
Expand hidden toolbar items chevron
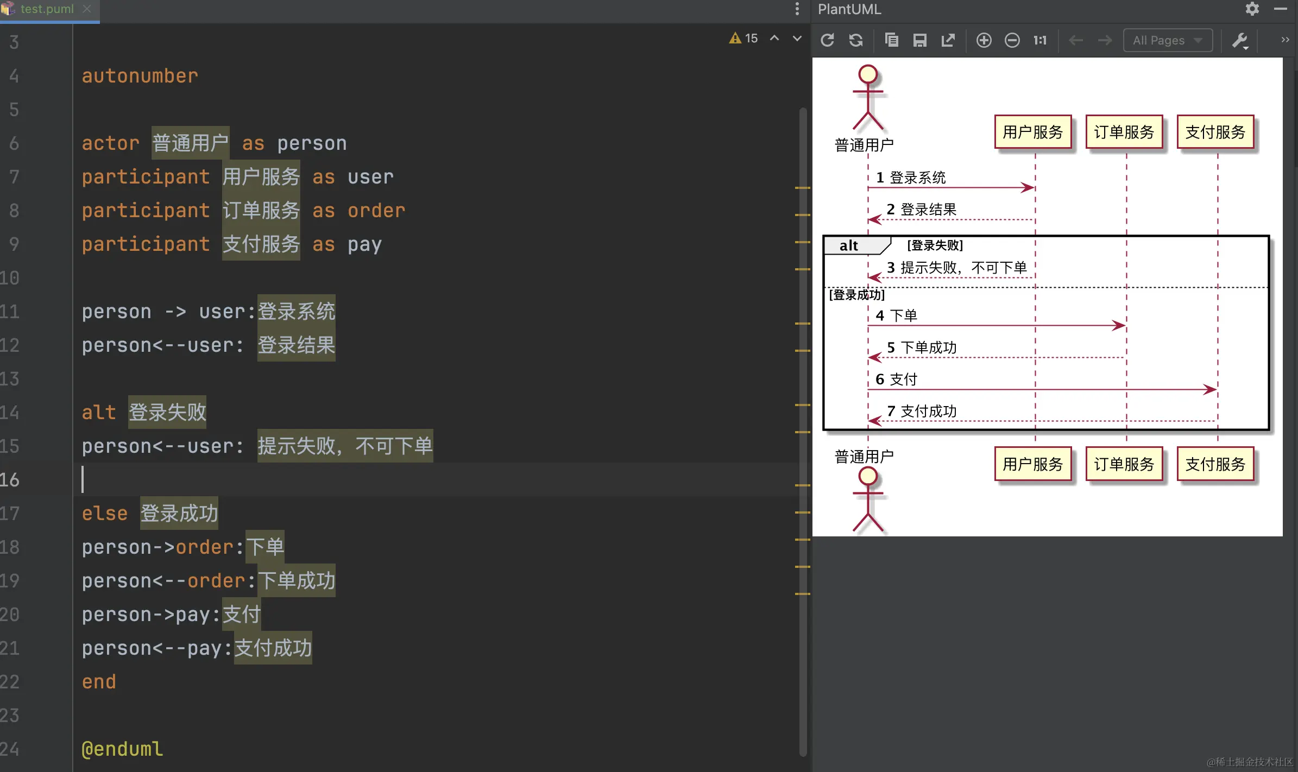coord(1285,40)
